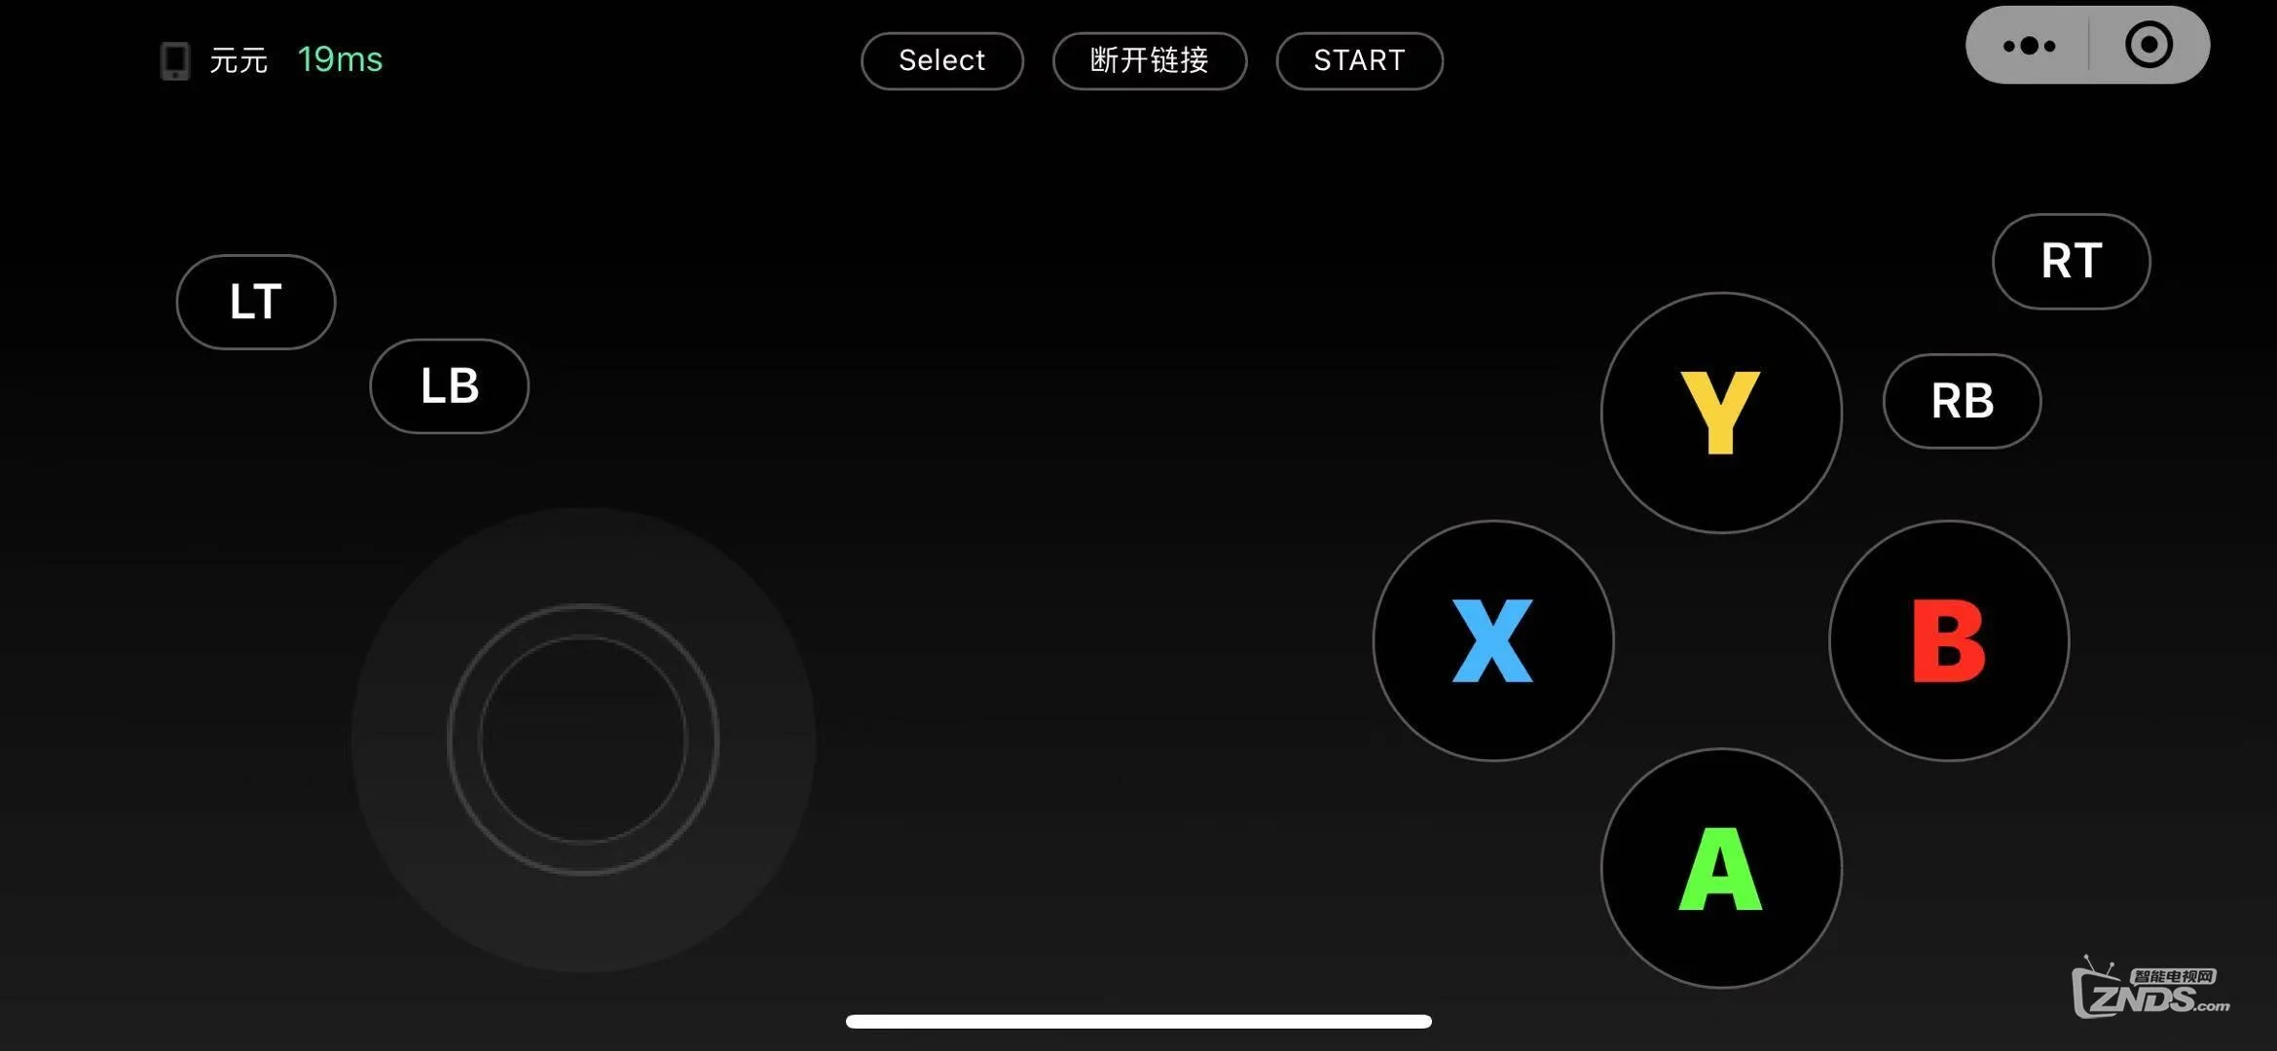Press the LT trigger button

[x=254, y=301]
